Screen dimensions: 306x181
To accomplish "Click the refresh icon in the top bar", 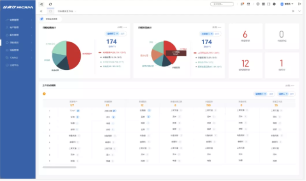I will point(50,4).
